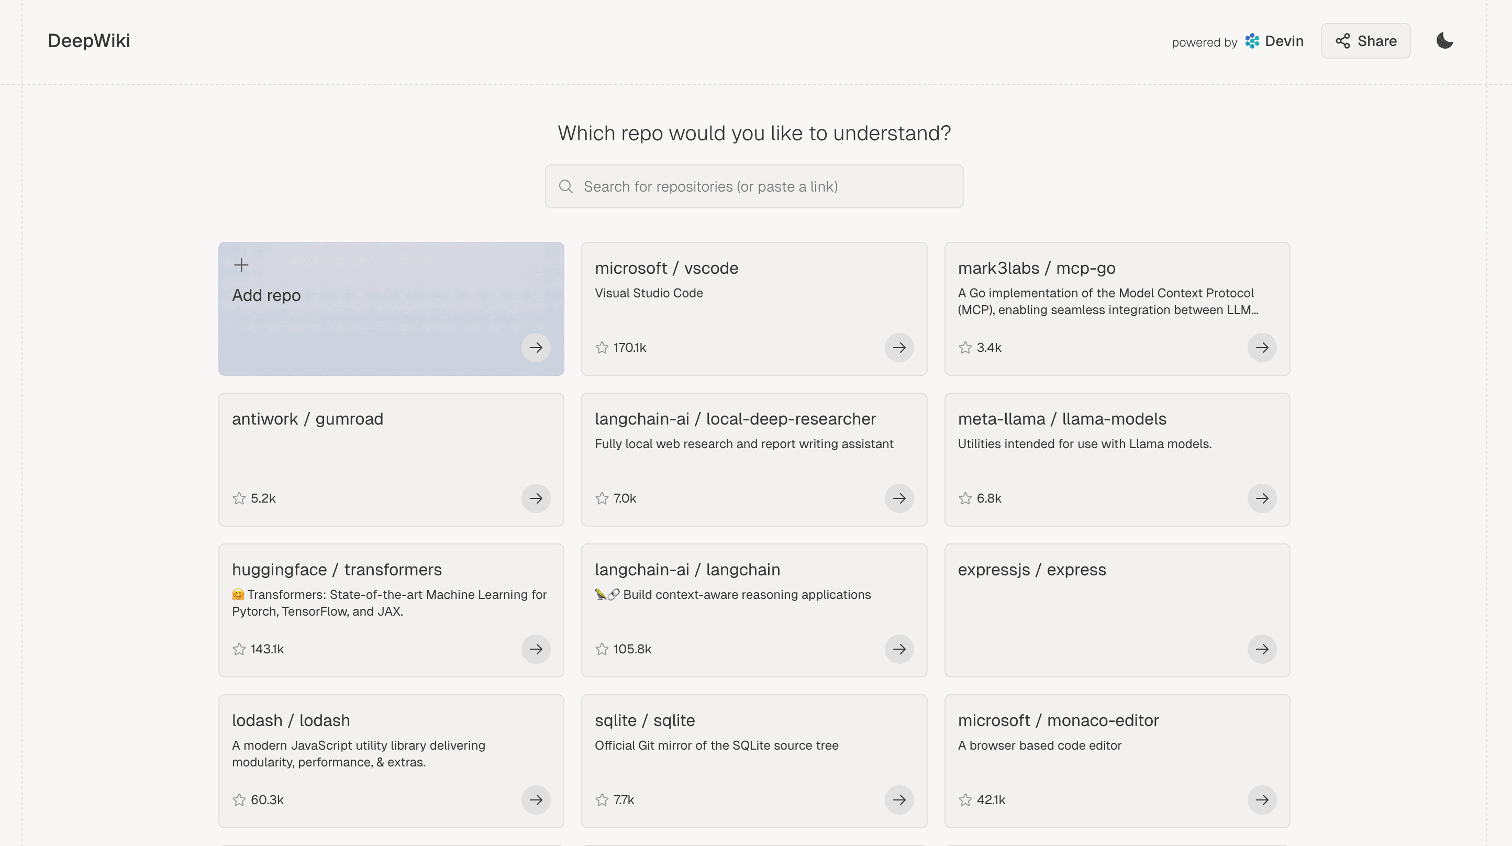Open mark3labs / mcp-go card arrow

[1261, 348]
